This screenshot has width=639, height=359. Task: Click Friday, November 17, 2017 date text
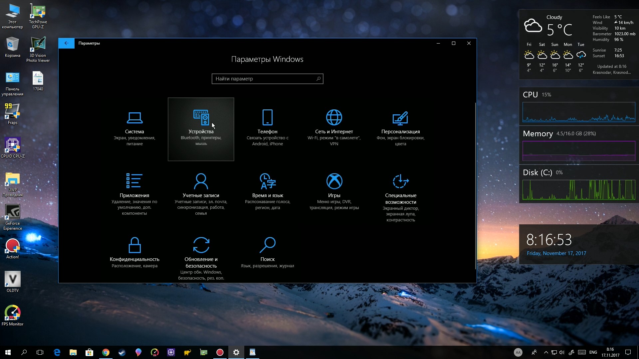(x=556, y=253)
